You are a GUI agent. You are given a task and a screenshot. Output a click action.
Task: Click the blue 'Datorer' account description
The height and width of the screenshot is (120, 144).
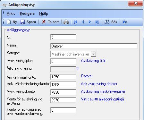click(87, 76)
